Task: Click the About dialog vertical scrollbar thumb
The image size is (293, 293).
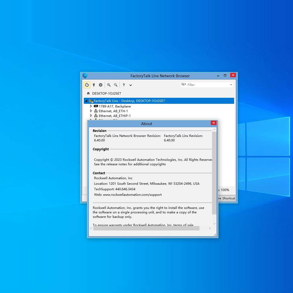Action: (x=214, y=173)
